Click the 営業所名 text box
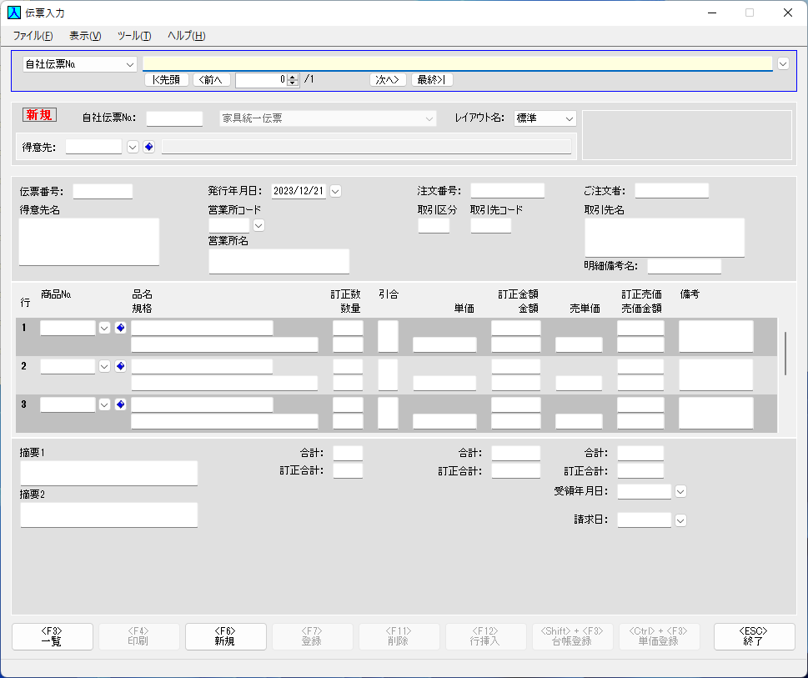 [x=279, y=261]
